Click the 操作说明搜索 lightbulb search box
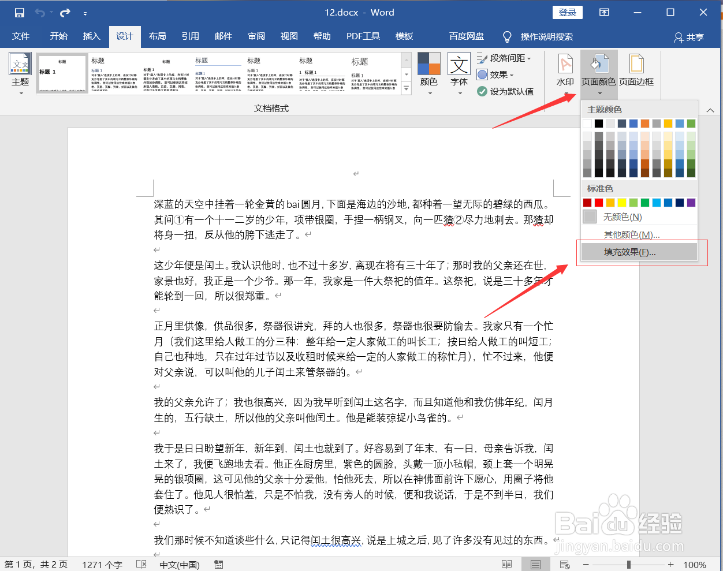 coord(538,37)
